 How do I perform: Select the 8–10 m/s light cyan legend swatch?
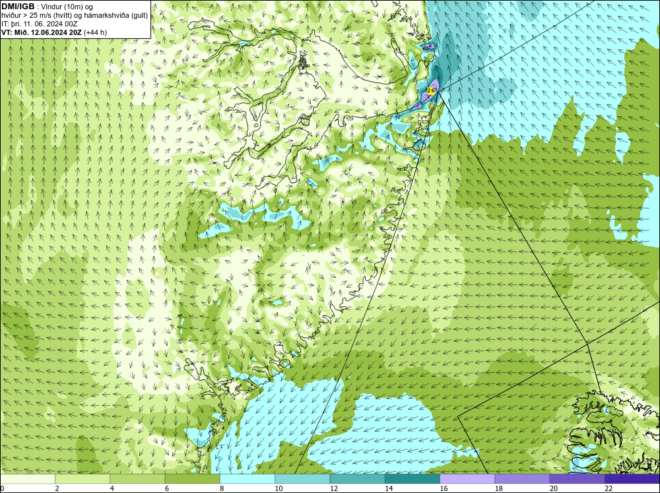pos(247,479)
